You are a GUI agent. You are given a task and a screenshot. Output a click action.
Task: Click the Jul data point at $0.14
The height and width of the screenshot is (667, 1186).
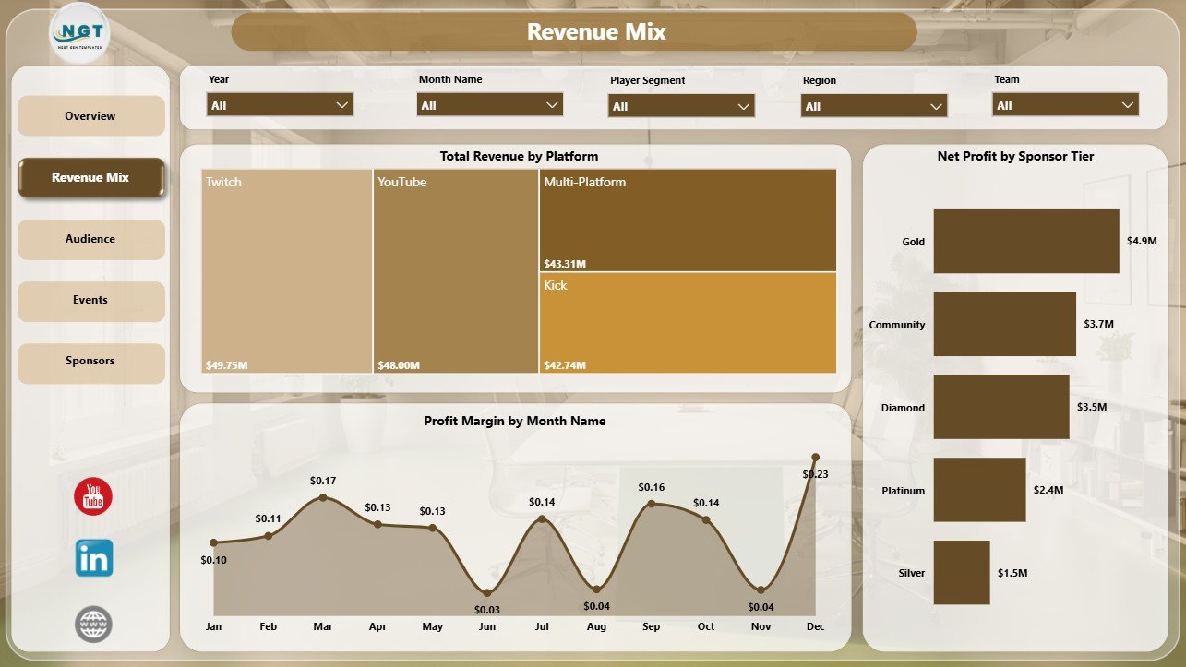[x=542, y=518]
